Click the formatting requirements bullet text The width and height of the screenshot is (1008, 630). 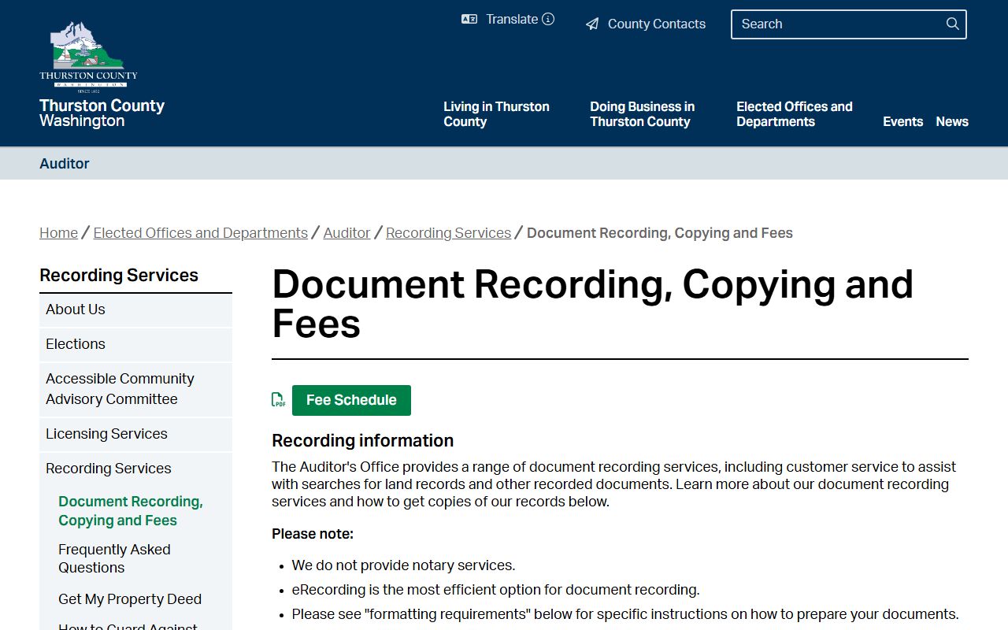coord(625,614)
